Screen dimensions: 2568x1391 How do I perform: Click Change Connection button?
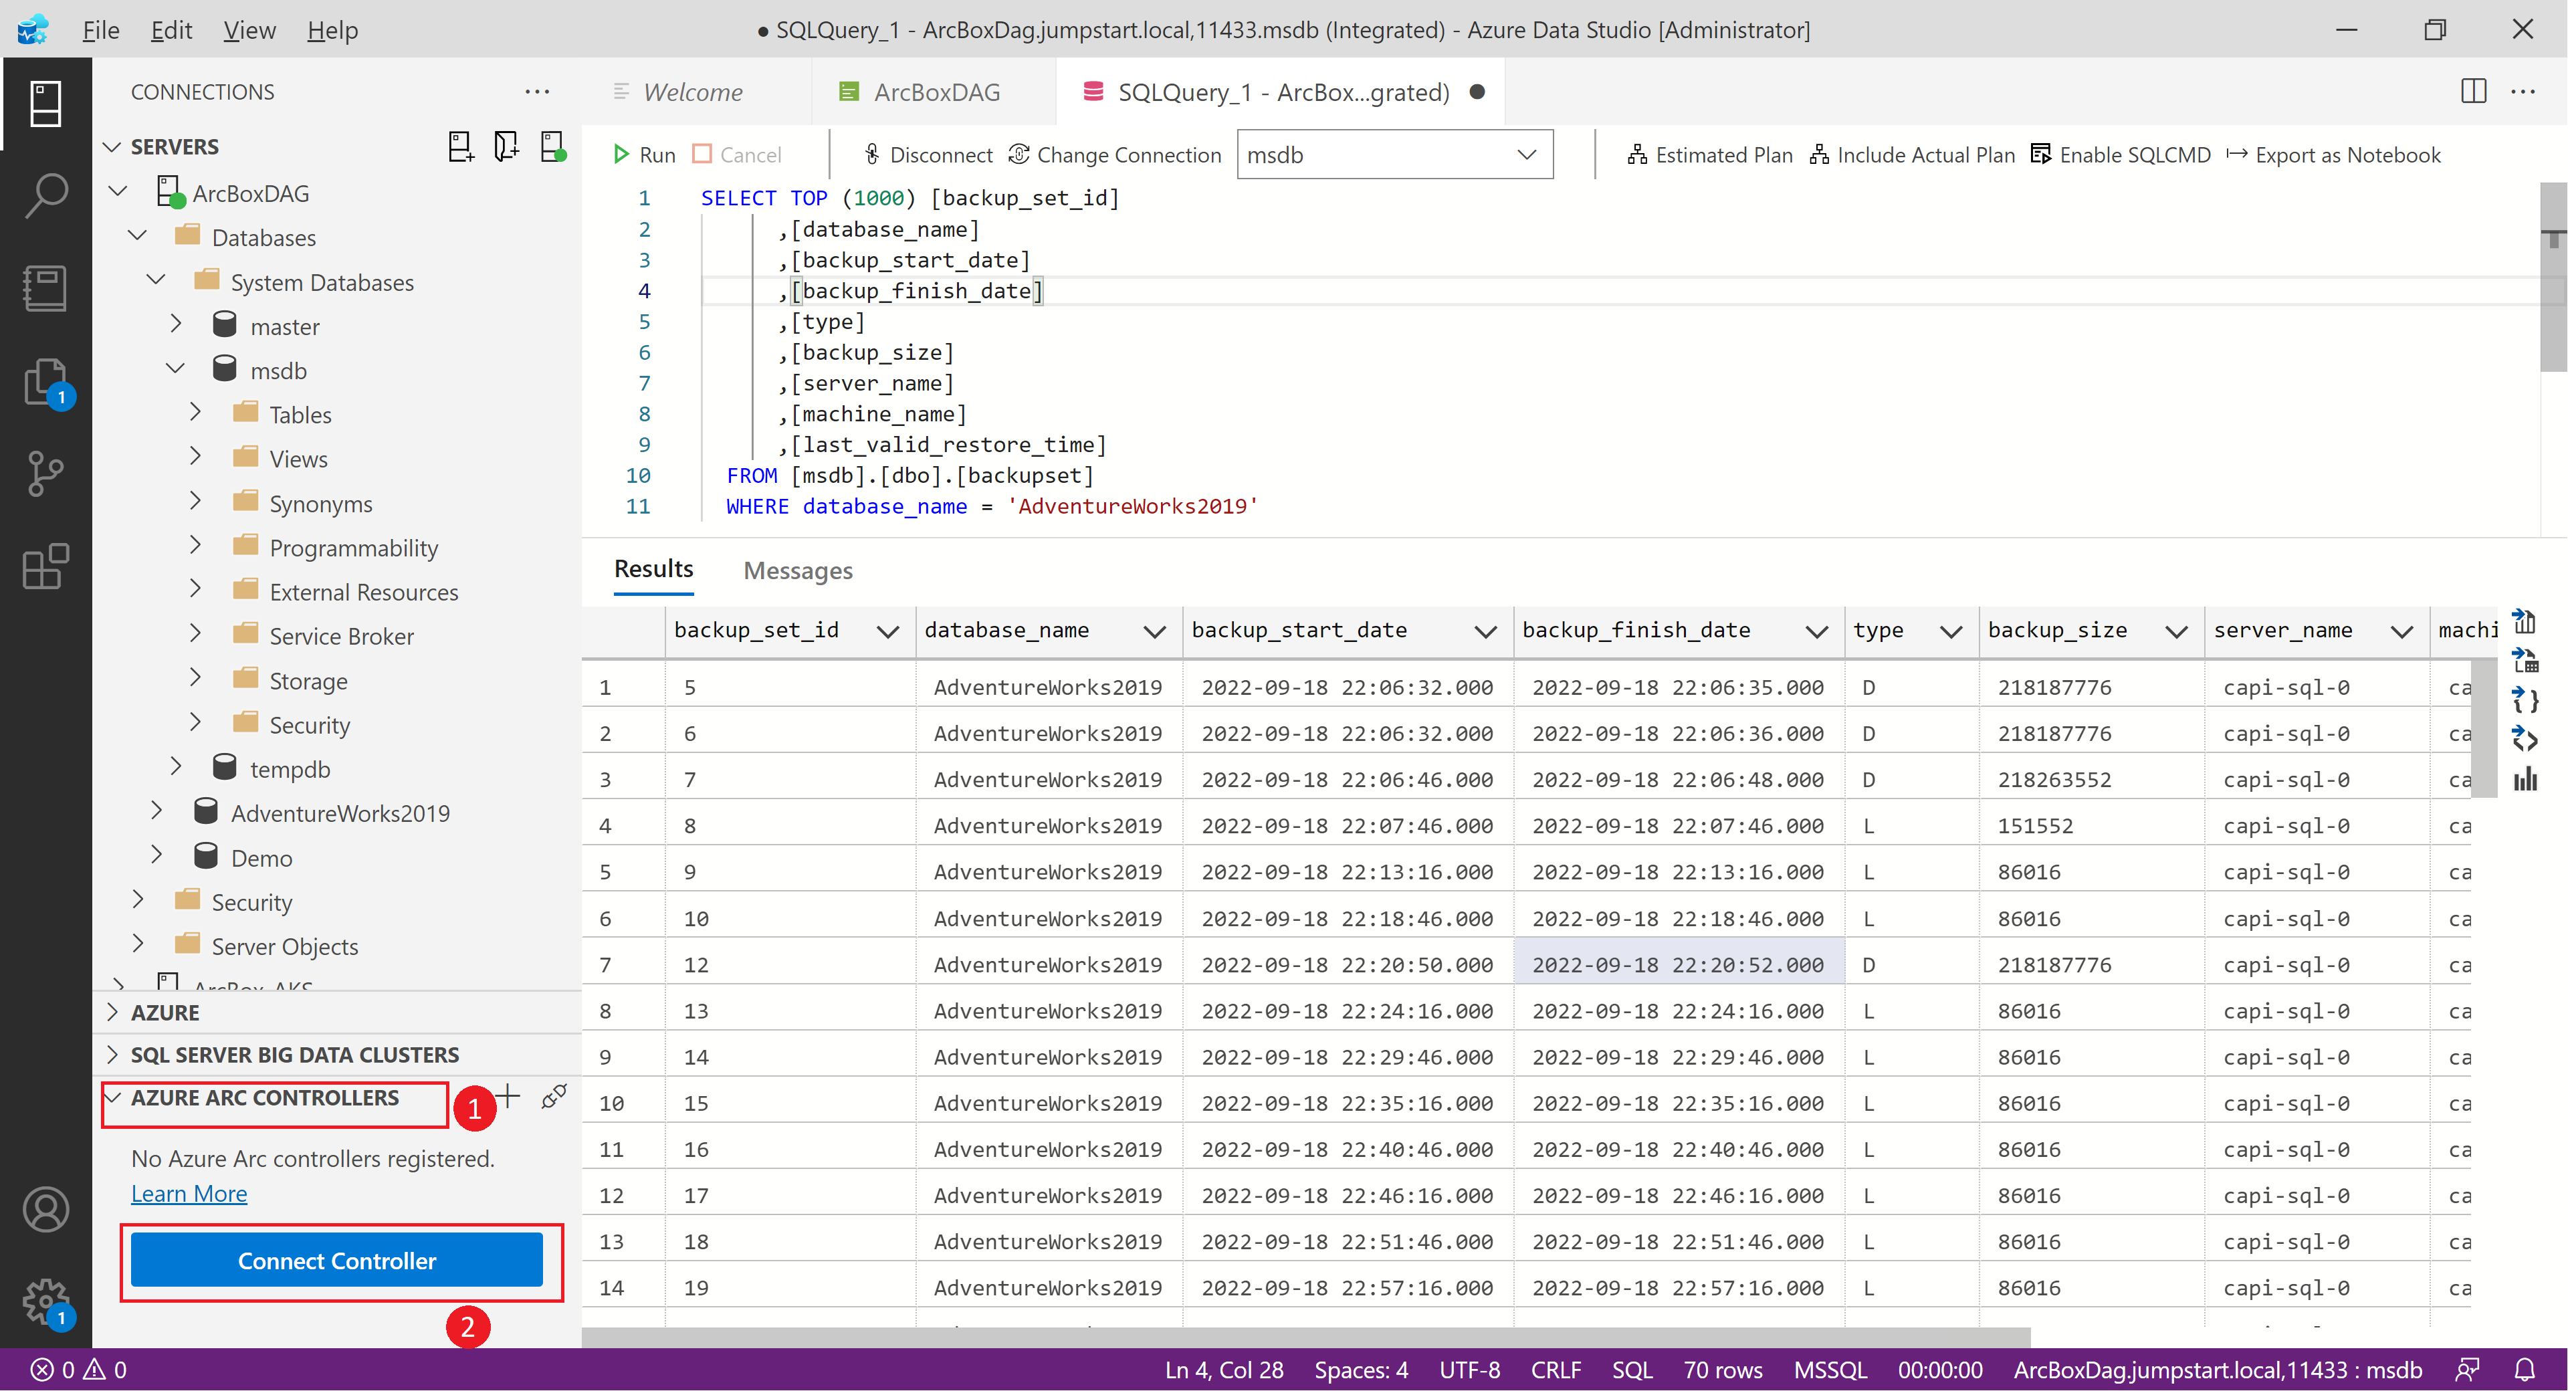1115,154
